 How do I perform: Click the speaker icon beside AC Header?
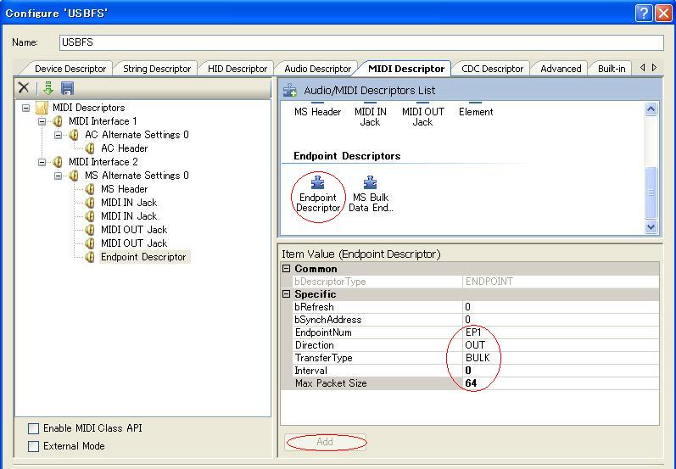pos(90,148)
